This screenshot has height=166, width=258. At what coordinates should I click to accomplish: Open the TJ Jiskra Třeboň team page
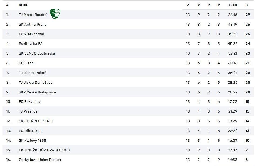(32, 73)
